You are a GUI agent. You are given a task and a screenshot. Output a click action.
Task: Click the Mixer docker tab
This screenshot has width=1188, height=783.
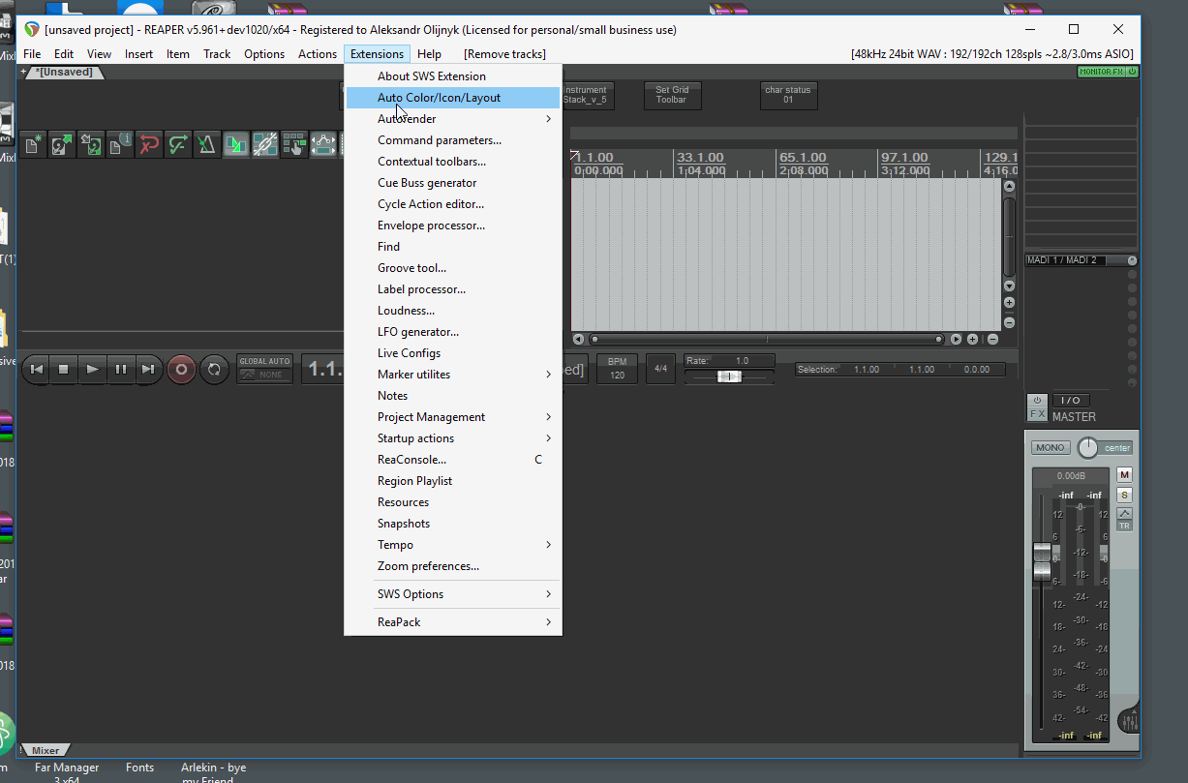coord(46,750)
